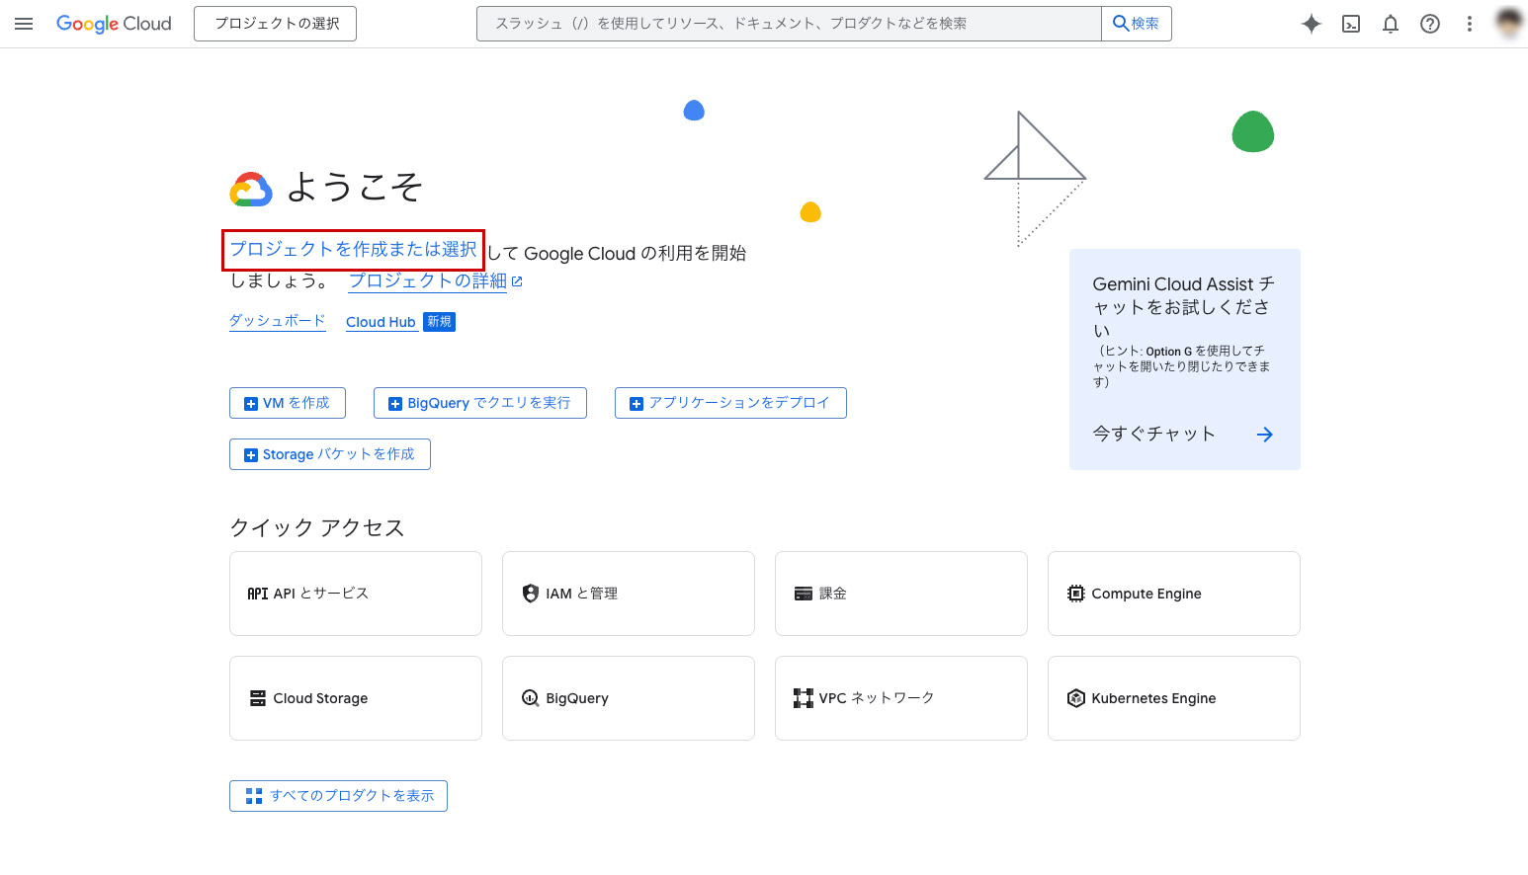Open the Cloud Hub link

(x=381, y=322)
